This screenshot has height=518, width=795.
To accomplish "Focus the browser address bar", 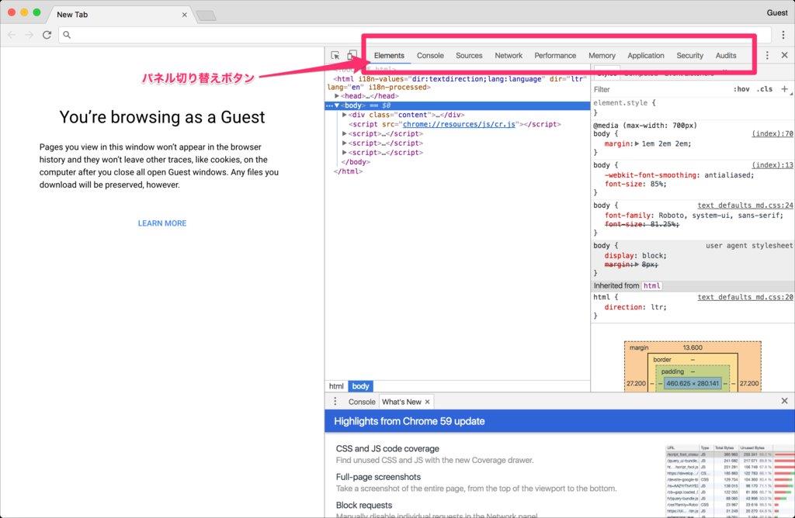I will pyautogui.click(x=415, y=34).
